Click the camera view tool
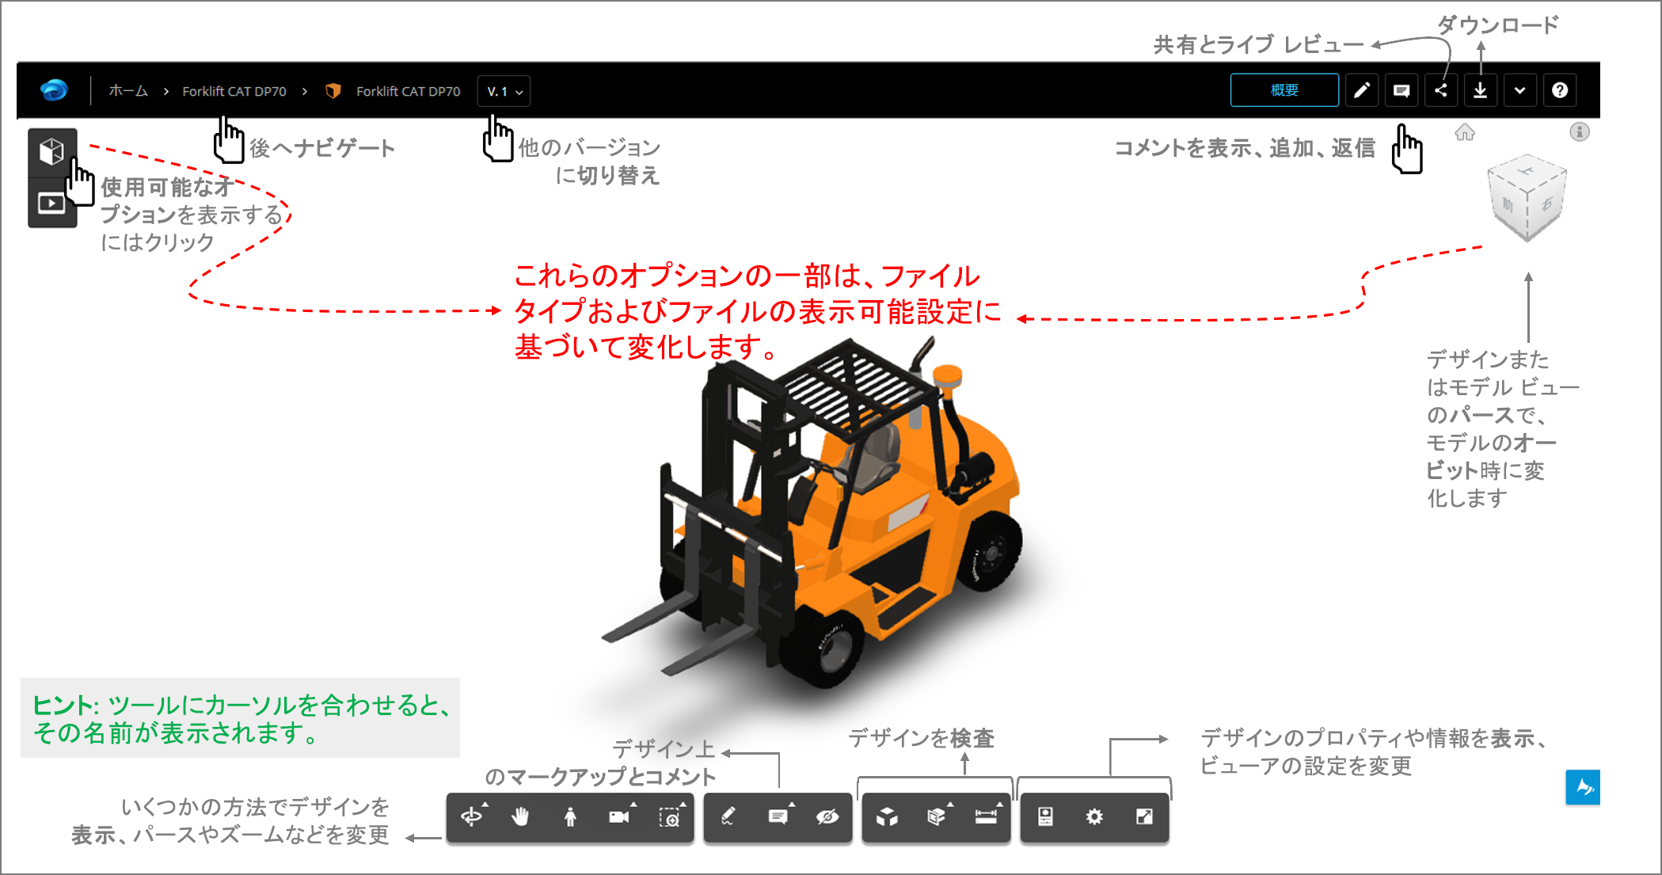This screenshot has height=875, width=1662. [619, 816]
